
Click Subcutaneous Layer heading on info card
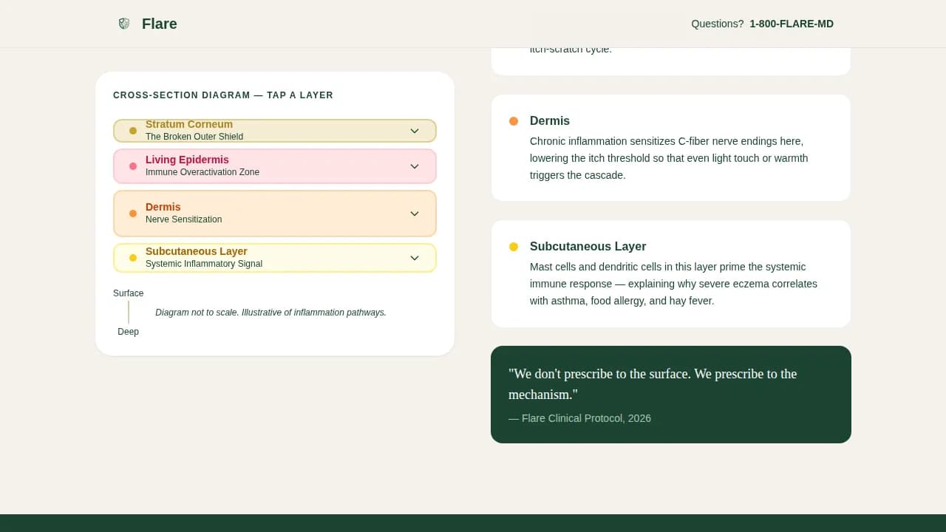coord(588,247)
